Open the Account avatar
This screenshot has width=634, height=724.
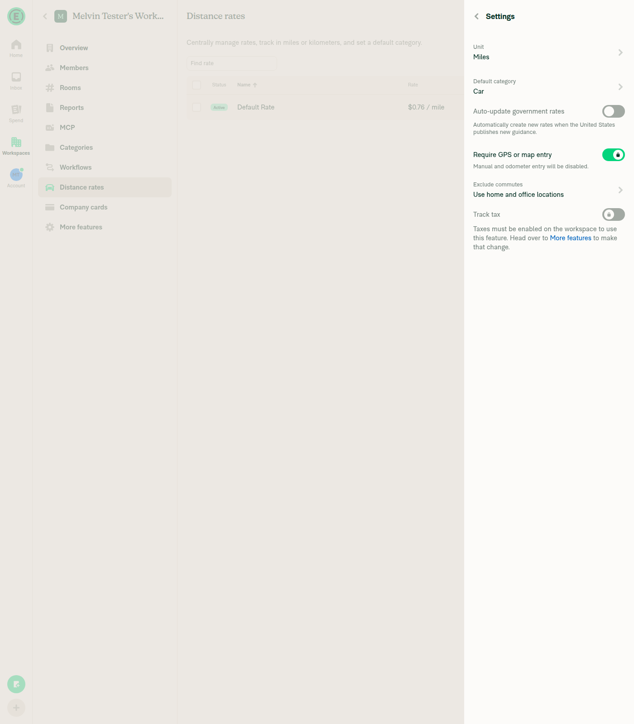(x=16, y=175)
